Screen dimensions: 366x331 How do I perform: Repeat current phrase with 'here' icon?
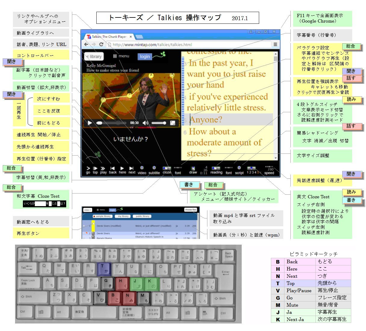[122, 169]
